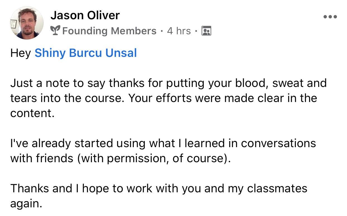
Task: Open Jason Oliver's profile picture
Action: [x=27, y=23]
